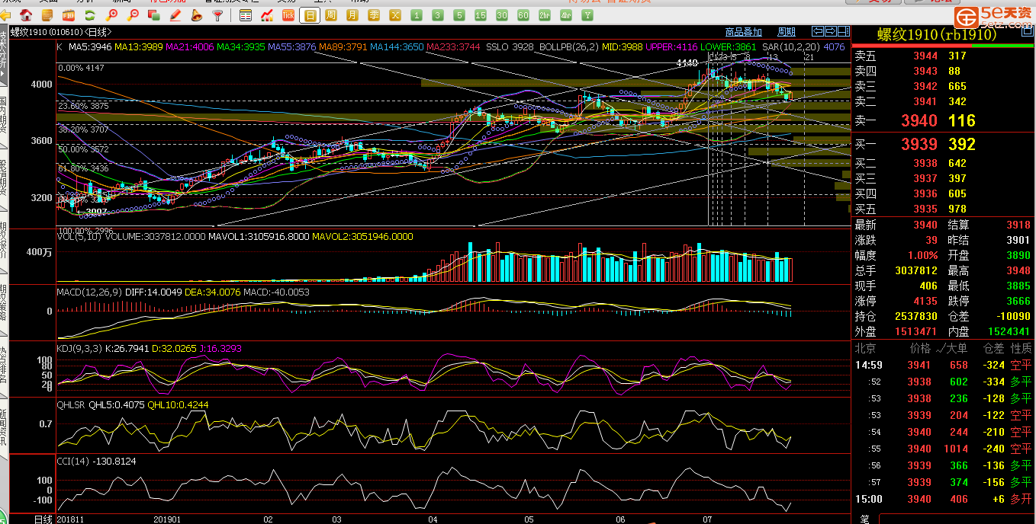The height and width of the screenshot is (524, 1036).
Task: Zoom in with the plus magnifier icon
Action: coord(112,14)
